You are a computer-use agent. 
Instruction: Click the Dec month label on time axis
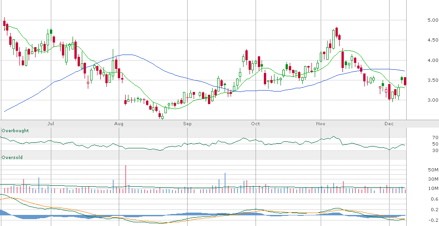(389, 124)
